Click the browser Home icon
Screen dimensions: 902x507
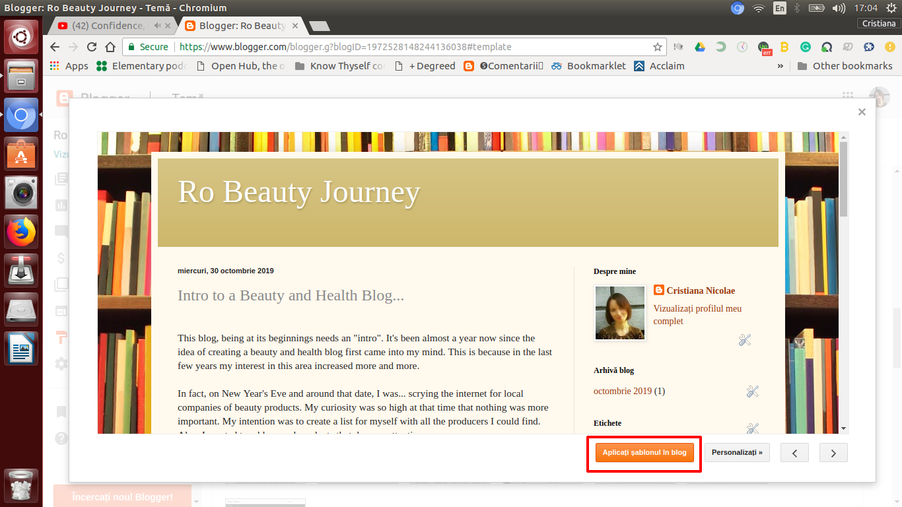[110, 47]
